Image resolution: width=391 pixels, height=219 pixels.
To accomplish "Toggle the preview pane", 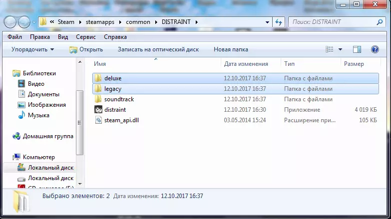I will click(x=357, y=49).
